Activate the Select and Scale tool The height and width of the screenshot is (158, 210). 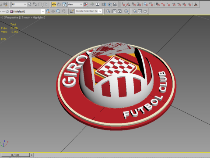[x=64, y=4]
